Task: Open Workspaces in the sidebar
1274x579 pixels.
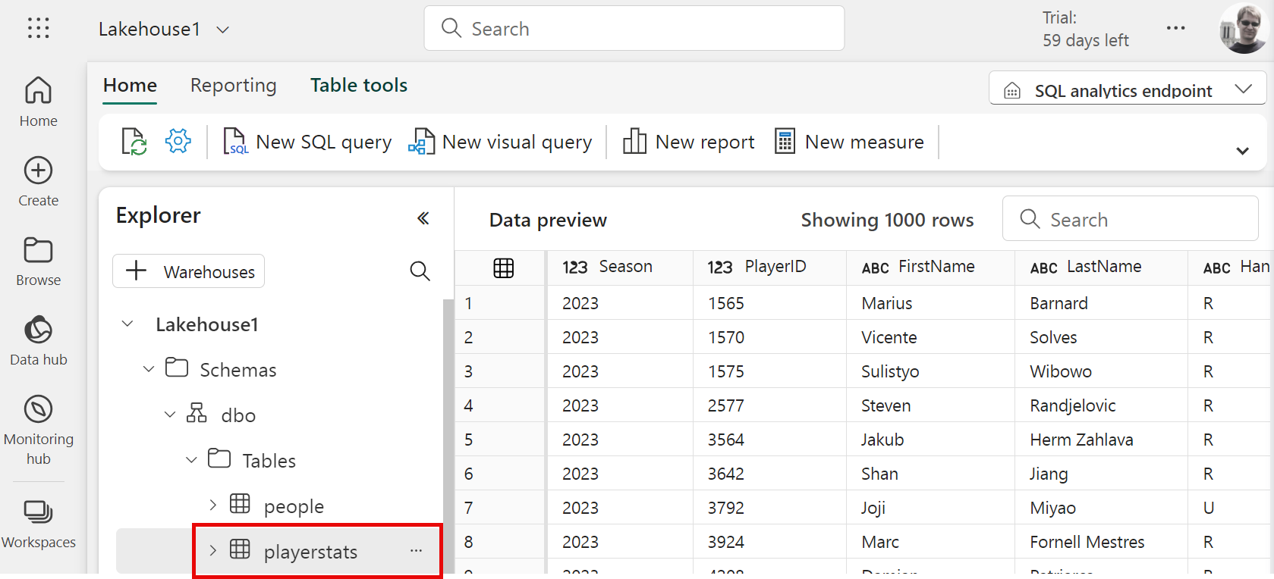Action: point(38,523)
